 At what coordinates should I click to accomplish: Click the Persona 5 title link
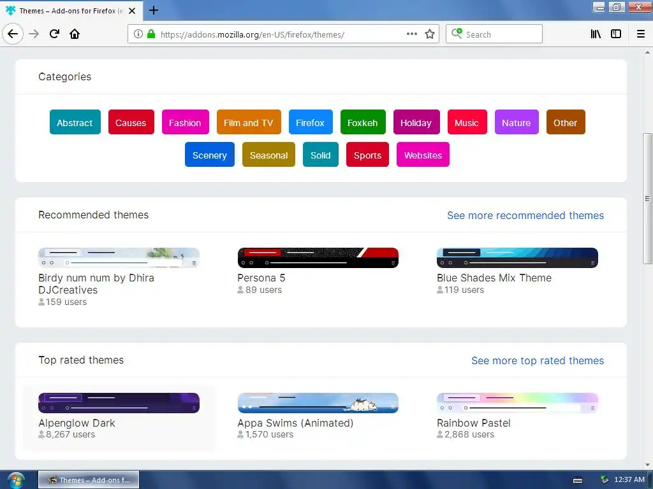[261, 278]
